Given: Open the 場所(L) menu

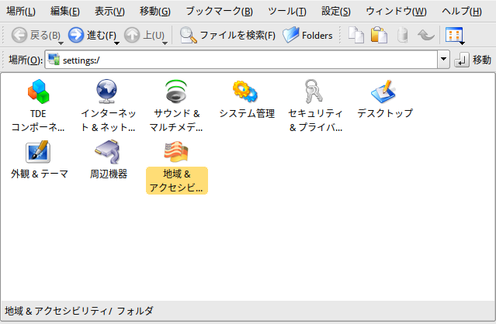Looking at the screenshot, I should [21, 12].
